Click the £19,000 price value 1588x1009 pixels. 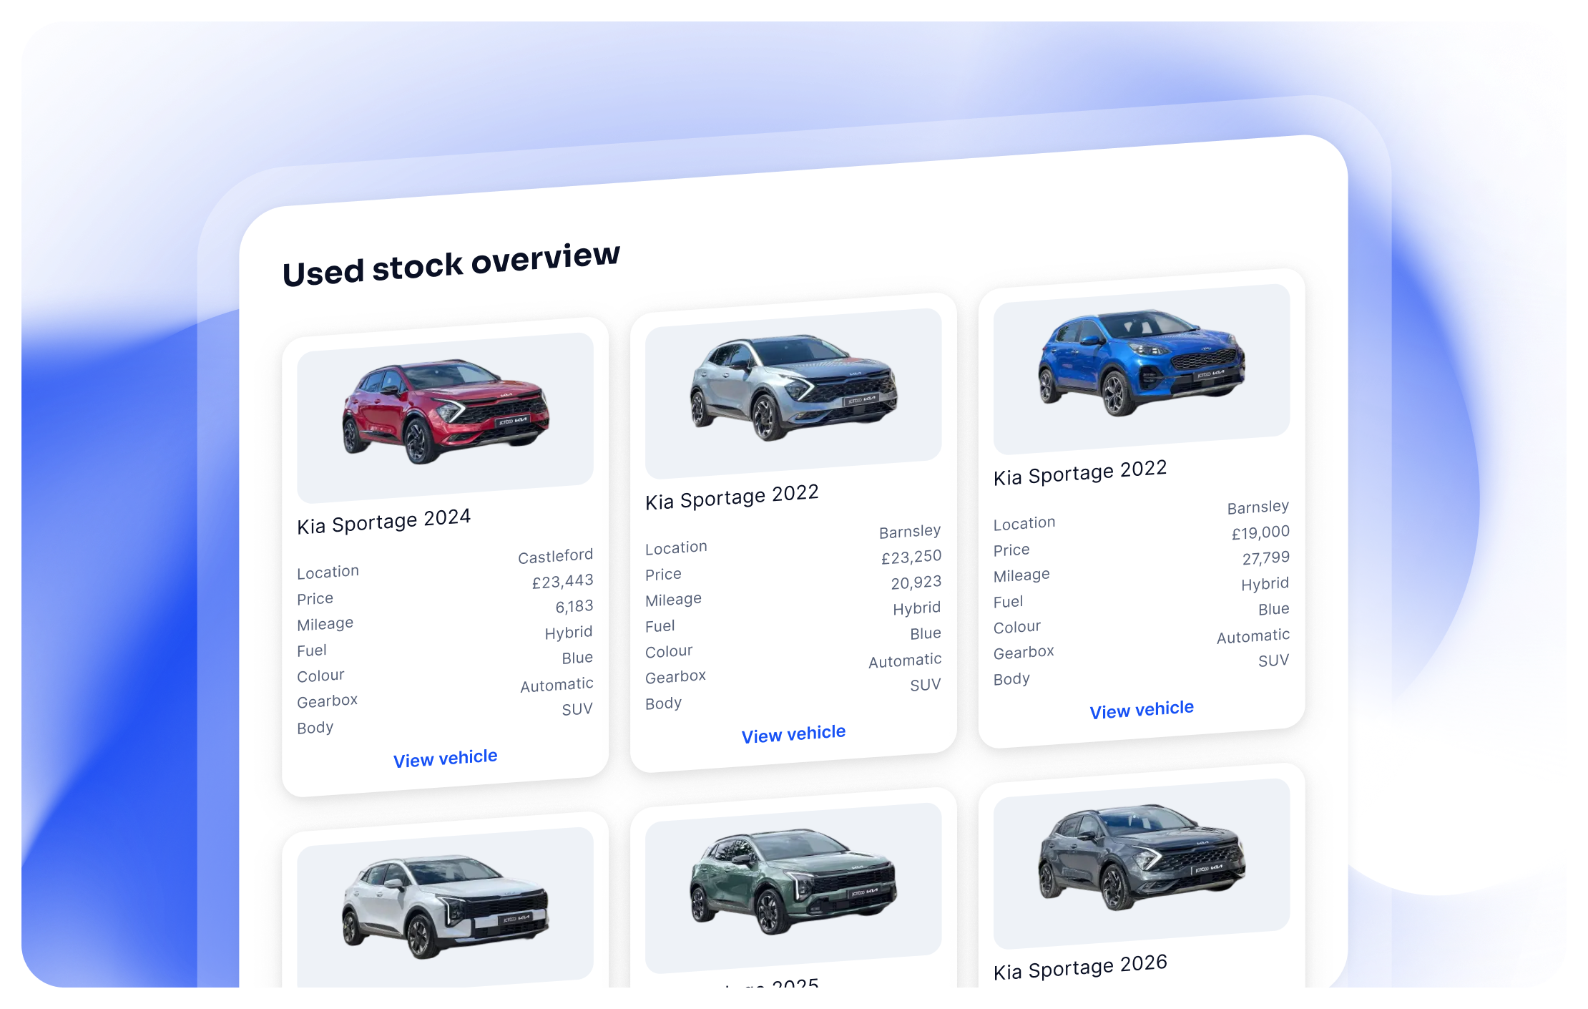coord(1260,532)
